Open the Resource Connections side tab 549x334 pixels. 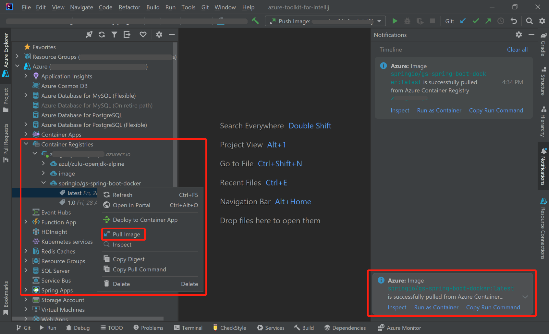click(543, 229)
